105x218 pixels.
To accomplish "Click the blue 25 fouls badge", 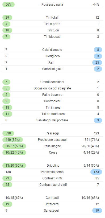I will pos(97,63).
